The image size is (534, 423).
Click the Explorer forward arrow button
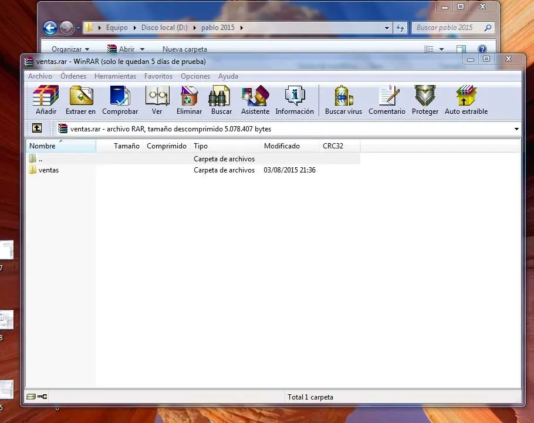click(66, 28)
